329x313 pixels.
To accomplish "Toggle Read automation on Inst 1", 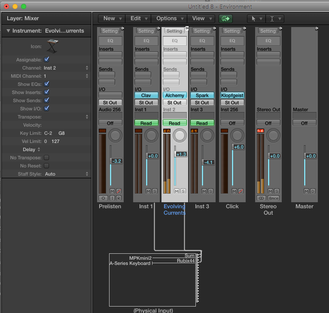I will 146,123.
